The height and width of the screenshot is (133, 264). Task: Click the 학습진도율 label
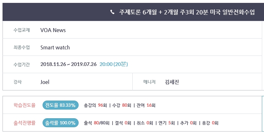25,105
